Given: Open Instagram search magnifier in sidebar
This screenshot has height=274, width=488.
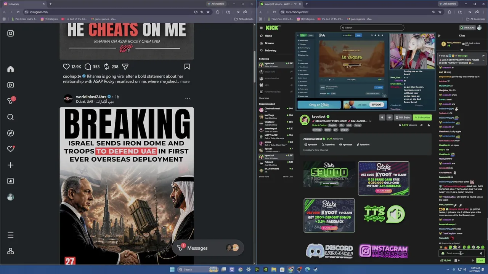Looking at the screenshot, I should click(x=11, y=117).
